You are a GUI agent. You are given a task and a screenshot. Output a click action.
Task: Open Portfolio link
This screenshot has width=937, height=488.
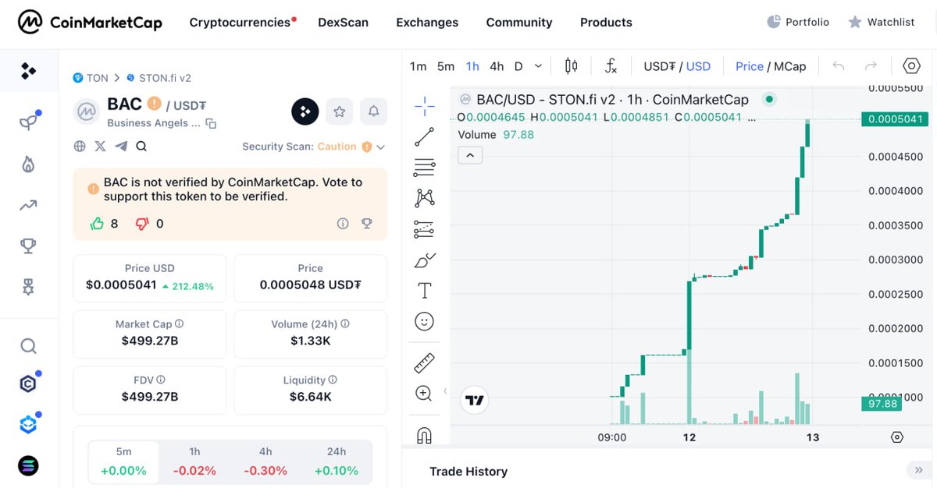798,22
